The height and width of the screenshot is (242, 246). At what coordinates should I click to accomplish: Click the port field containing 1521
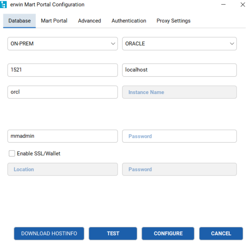pyautogui.click(x=62, y=70)
